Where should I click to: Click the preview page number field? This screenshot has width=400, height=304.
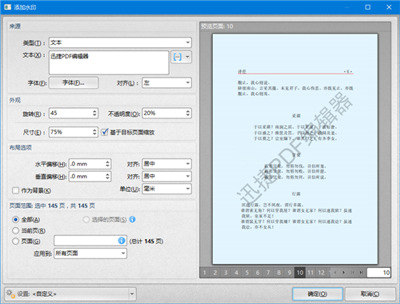(378, 273)
